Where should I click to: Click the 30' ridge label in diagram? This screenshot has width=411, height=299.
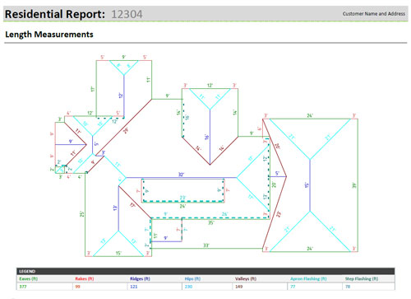[182, 175]
